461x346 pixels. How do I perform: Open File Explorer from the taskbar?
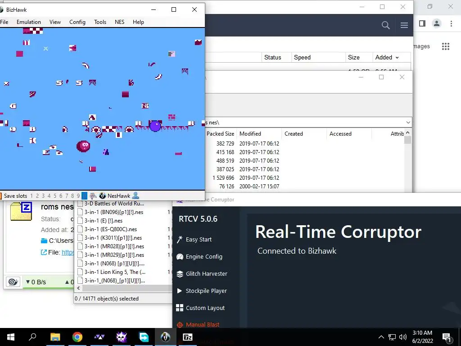(x=55, y=337)
